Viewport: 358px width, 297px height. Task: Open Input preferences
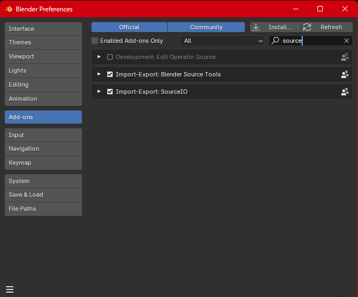point(43,135)
